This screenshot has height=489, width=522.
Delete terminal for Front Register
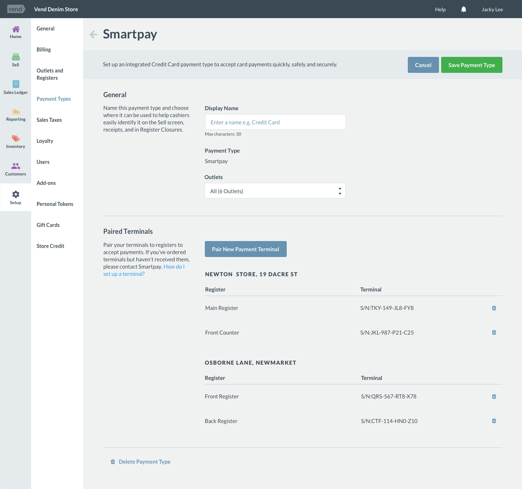click(x=494, y=397)
